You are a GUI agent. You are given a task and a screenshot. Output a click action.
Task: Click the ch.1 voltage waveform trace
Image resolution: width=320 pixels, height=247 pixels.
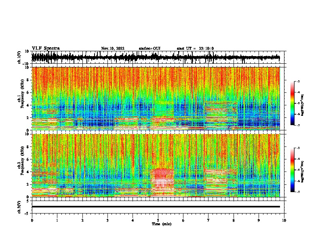point(156,57)
